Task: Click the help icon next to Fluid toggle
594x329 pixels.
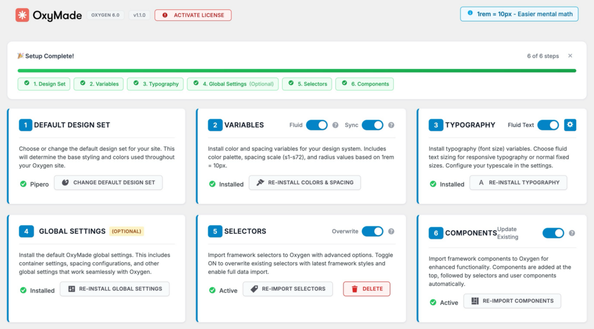Action: pos(335,125)
